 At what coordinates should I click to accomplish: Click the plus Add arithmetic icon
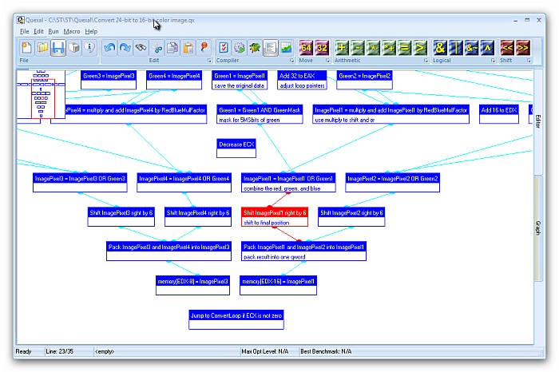tap(343, 48)
